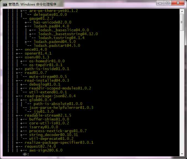Click path-is-inside@1.0.1 text
Viewport: 187px width, 159px height.
point(47,69)
